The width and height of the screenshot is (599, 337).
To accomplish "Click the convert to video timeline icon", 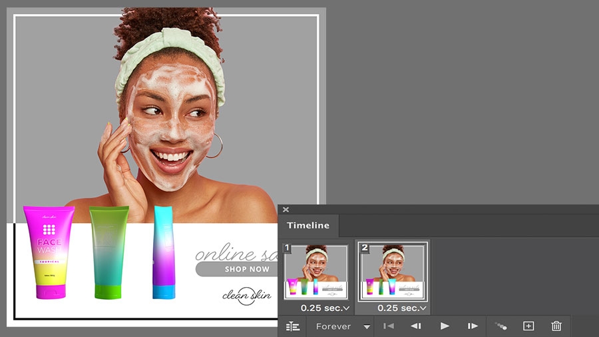I will 293,326.
